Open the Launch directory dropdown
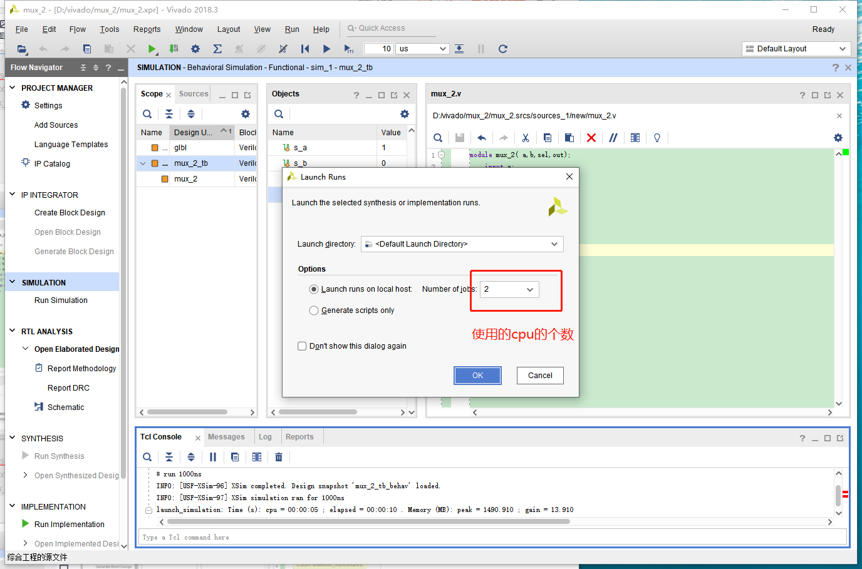The height and width of the screenshot is (569, 862). [462, 244]
